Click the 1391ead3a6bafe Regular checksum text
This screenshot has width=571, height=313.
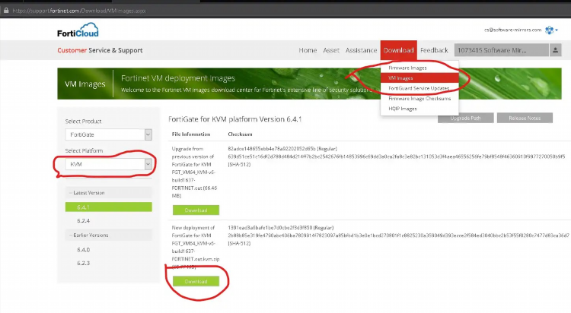pyautogui.click(x=280, y=228)
